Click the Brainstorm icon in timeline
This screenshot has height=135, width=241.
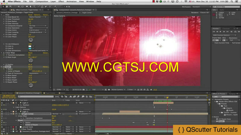click(83, 97)
